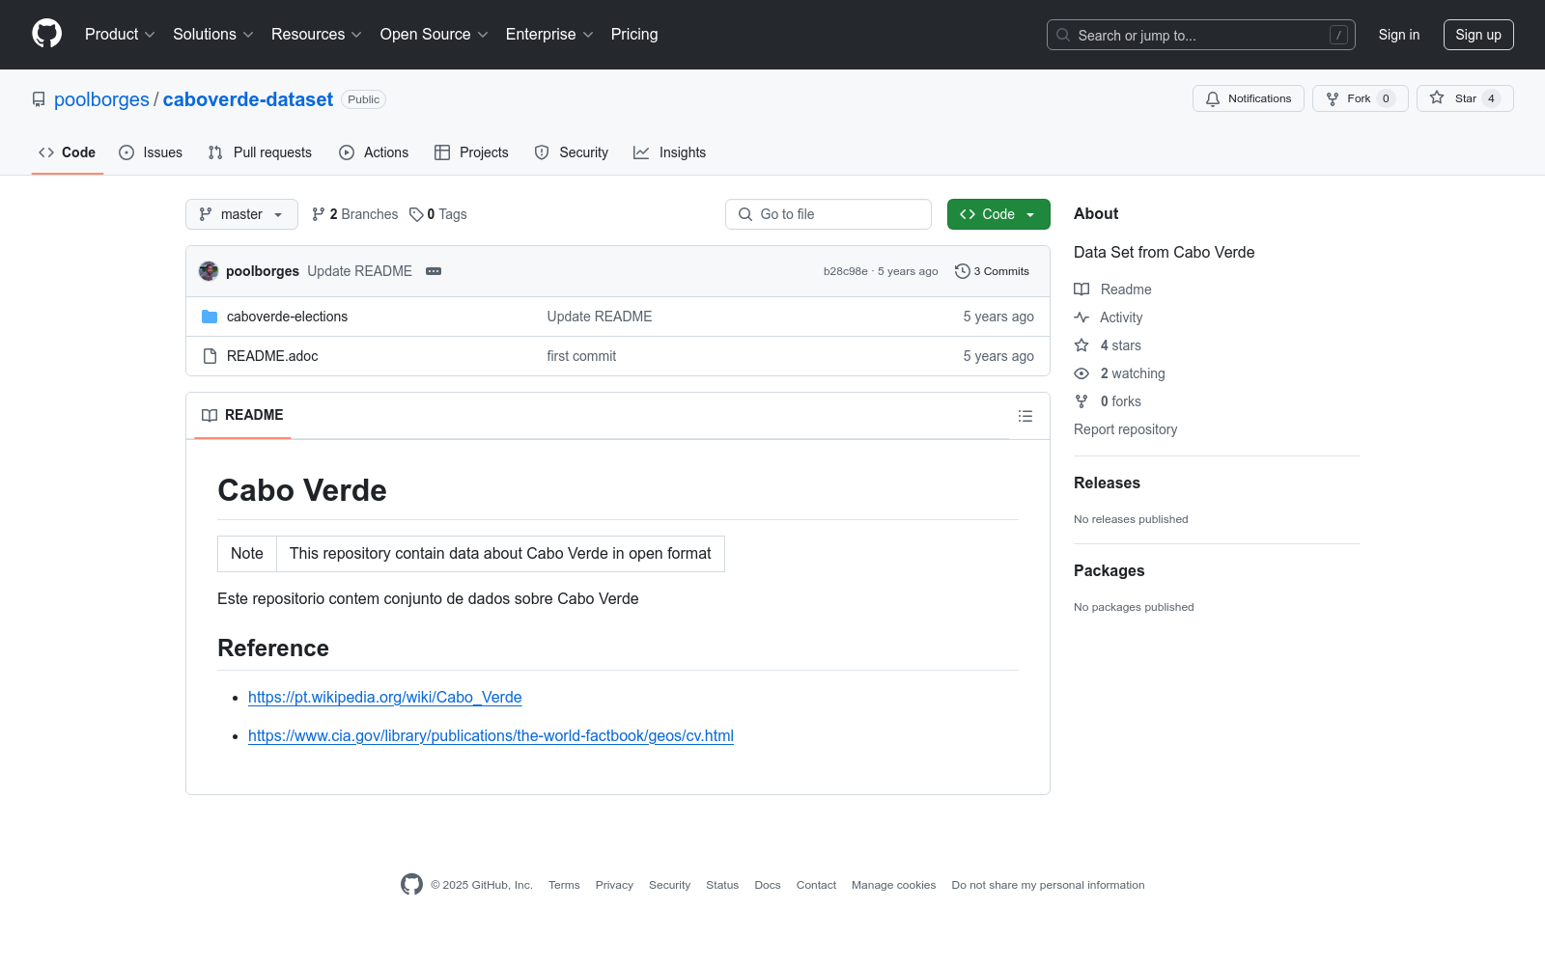The width and height of the screenshot is (1545, 965).
Task: Click Do not share my personal information
Action: [x=1048, y=885]
